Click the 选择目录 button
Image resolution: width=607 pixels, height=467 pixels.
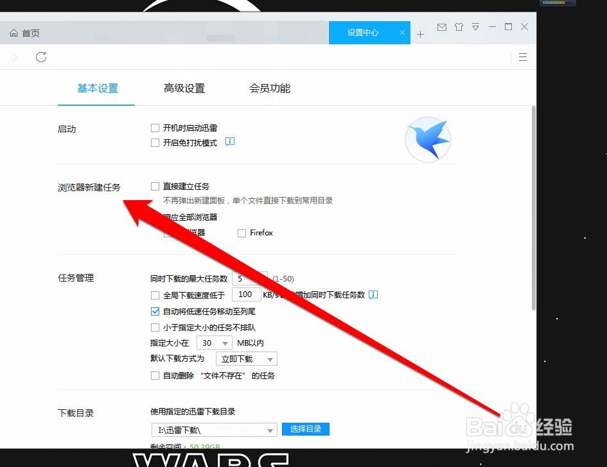click(x=306, y=429)
